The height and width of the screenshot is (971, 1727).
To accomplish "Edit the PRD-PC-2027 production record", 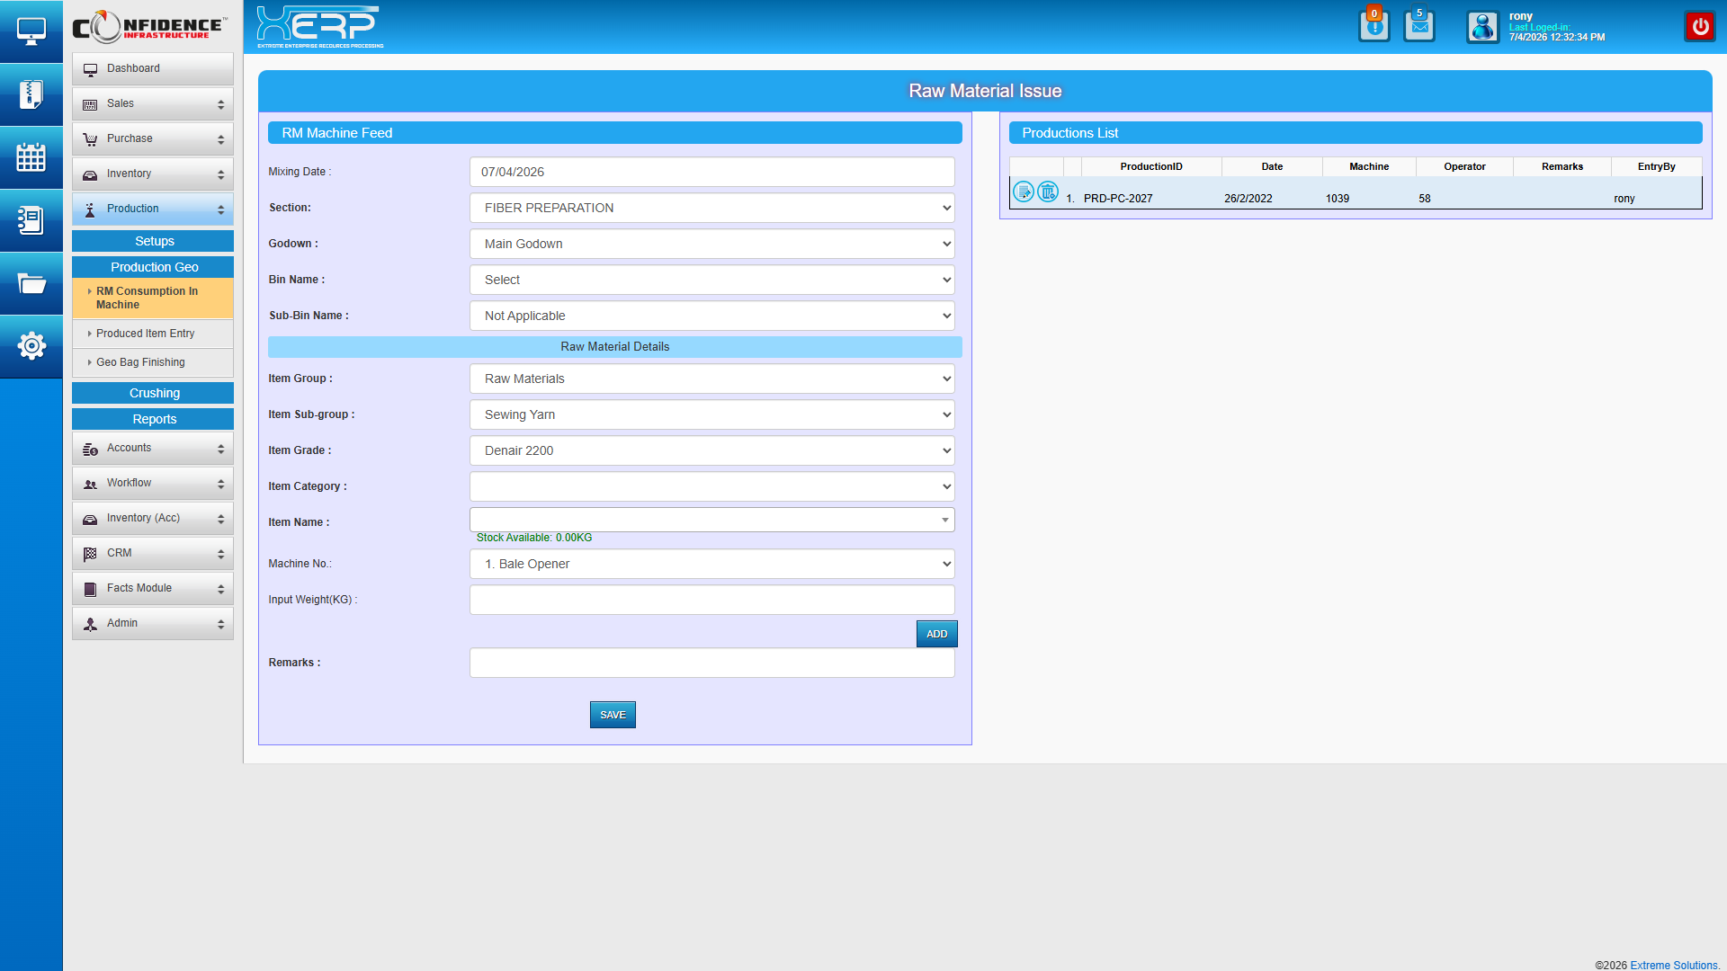I will pos(1024,192).
